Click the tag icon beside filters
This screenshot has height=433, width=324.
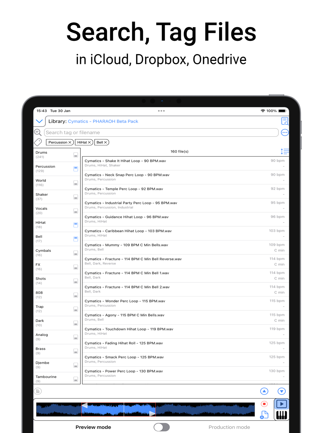click(x=38, y=142)
